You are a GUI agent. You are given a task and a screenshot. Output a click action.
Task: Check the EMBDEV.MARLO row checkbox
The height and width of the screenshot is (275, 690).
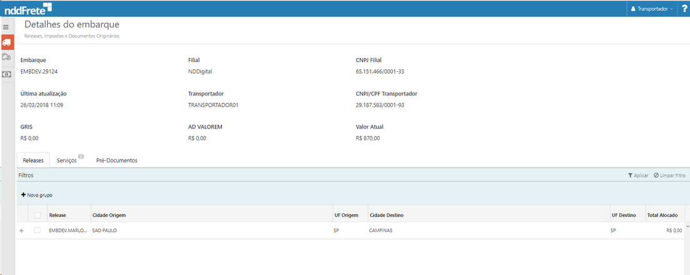(x=37, y=230)
